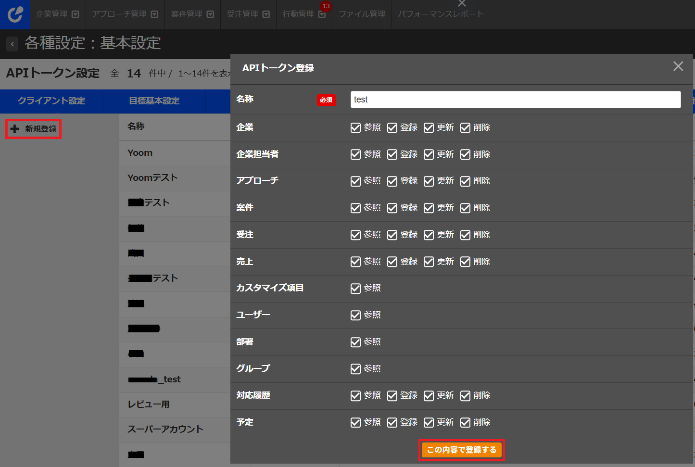Click この内容で登録する button
Screen dimensions: 695x467
(461, 450)
